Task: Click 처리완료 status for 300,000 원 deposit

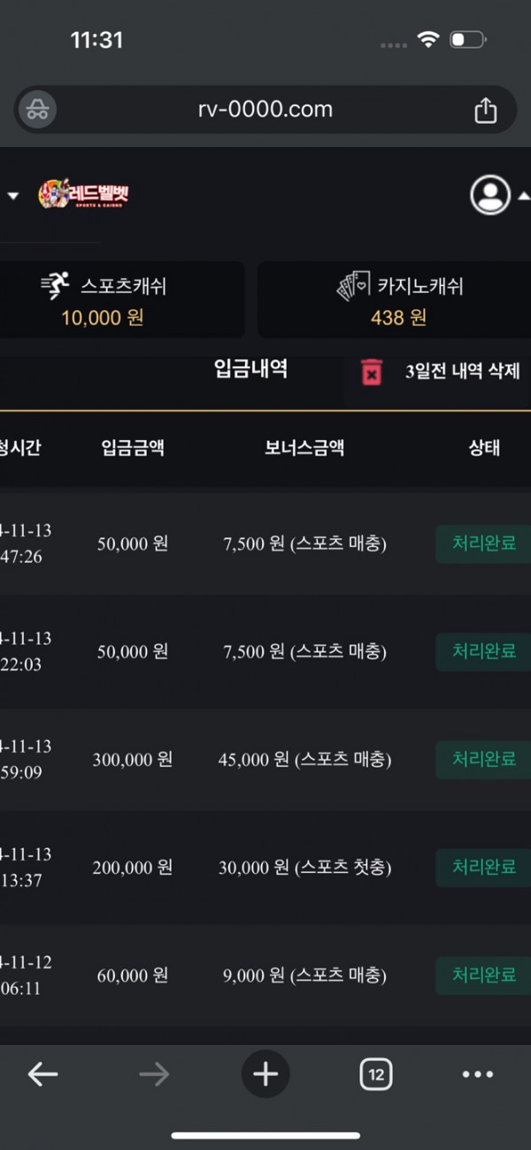Action: tap(483, 760)
